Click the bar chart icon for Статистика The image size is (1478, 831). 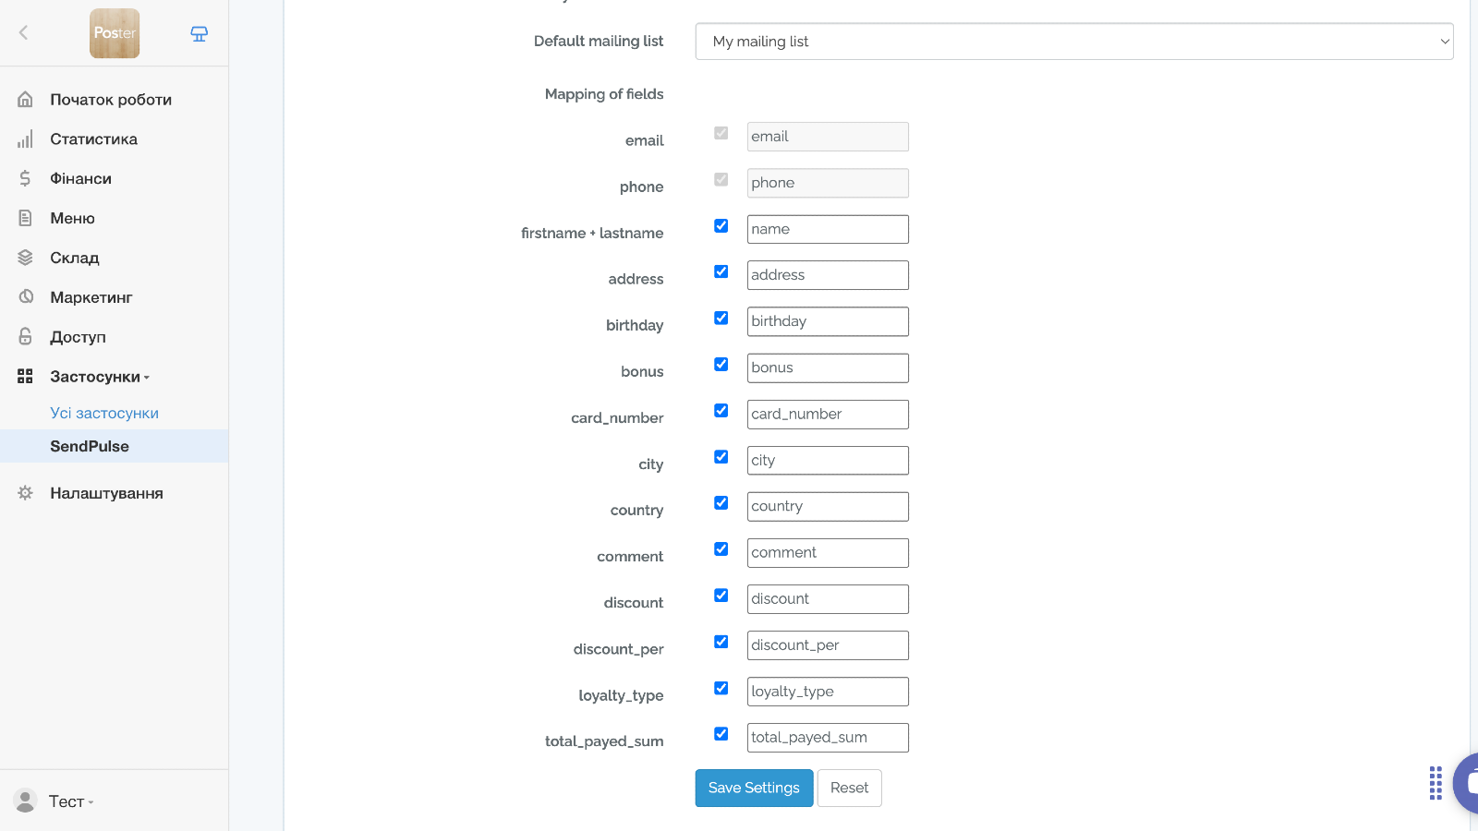(25, 139)
